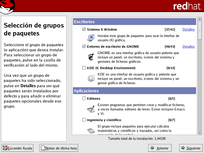Screen dimensions: 204x153
Task: Click the Sistema X Window group icon
Action: [x=91, y=38]
